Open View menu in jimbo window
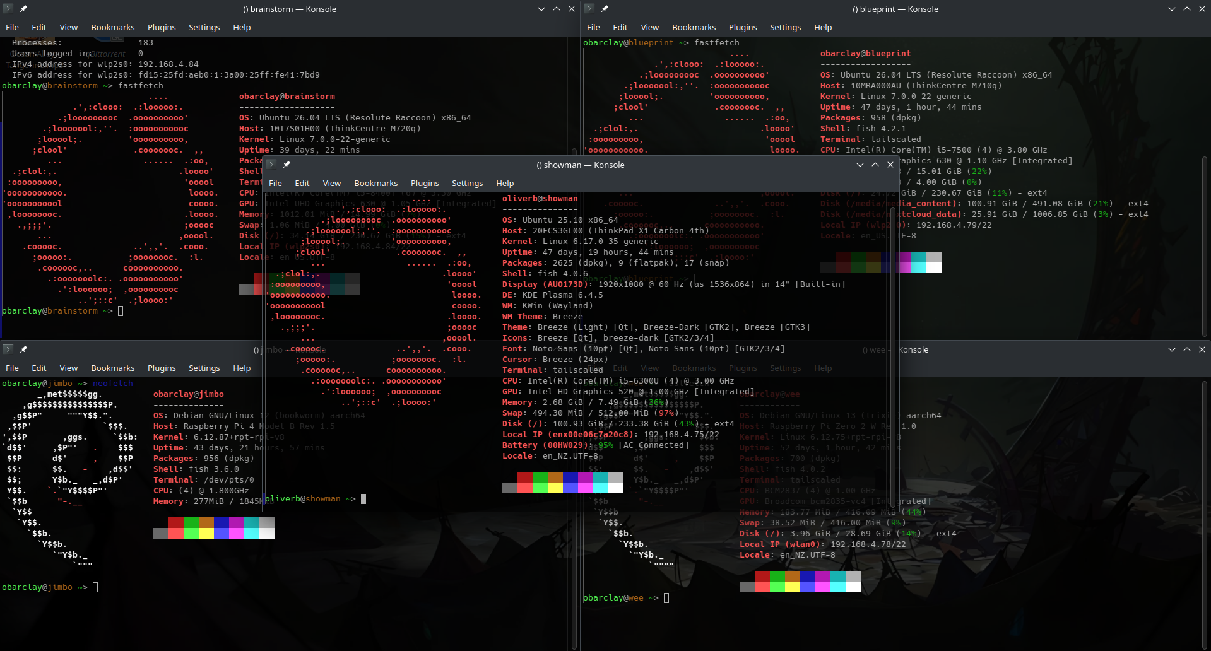Screen dimensions: 1211x651 click(69, 368)
